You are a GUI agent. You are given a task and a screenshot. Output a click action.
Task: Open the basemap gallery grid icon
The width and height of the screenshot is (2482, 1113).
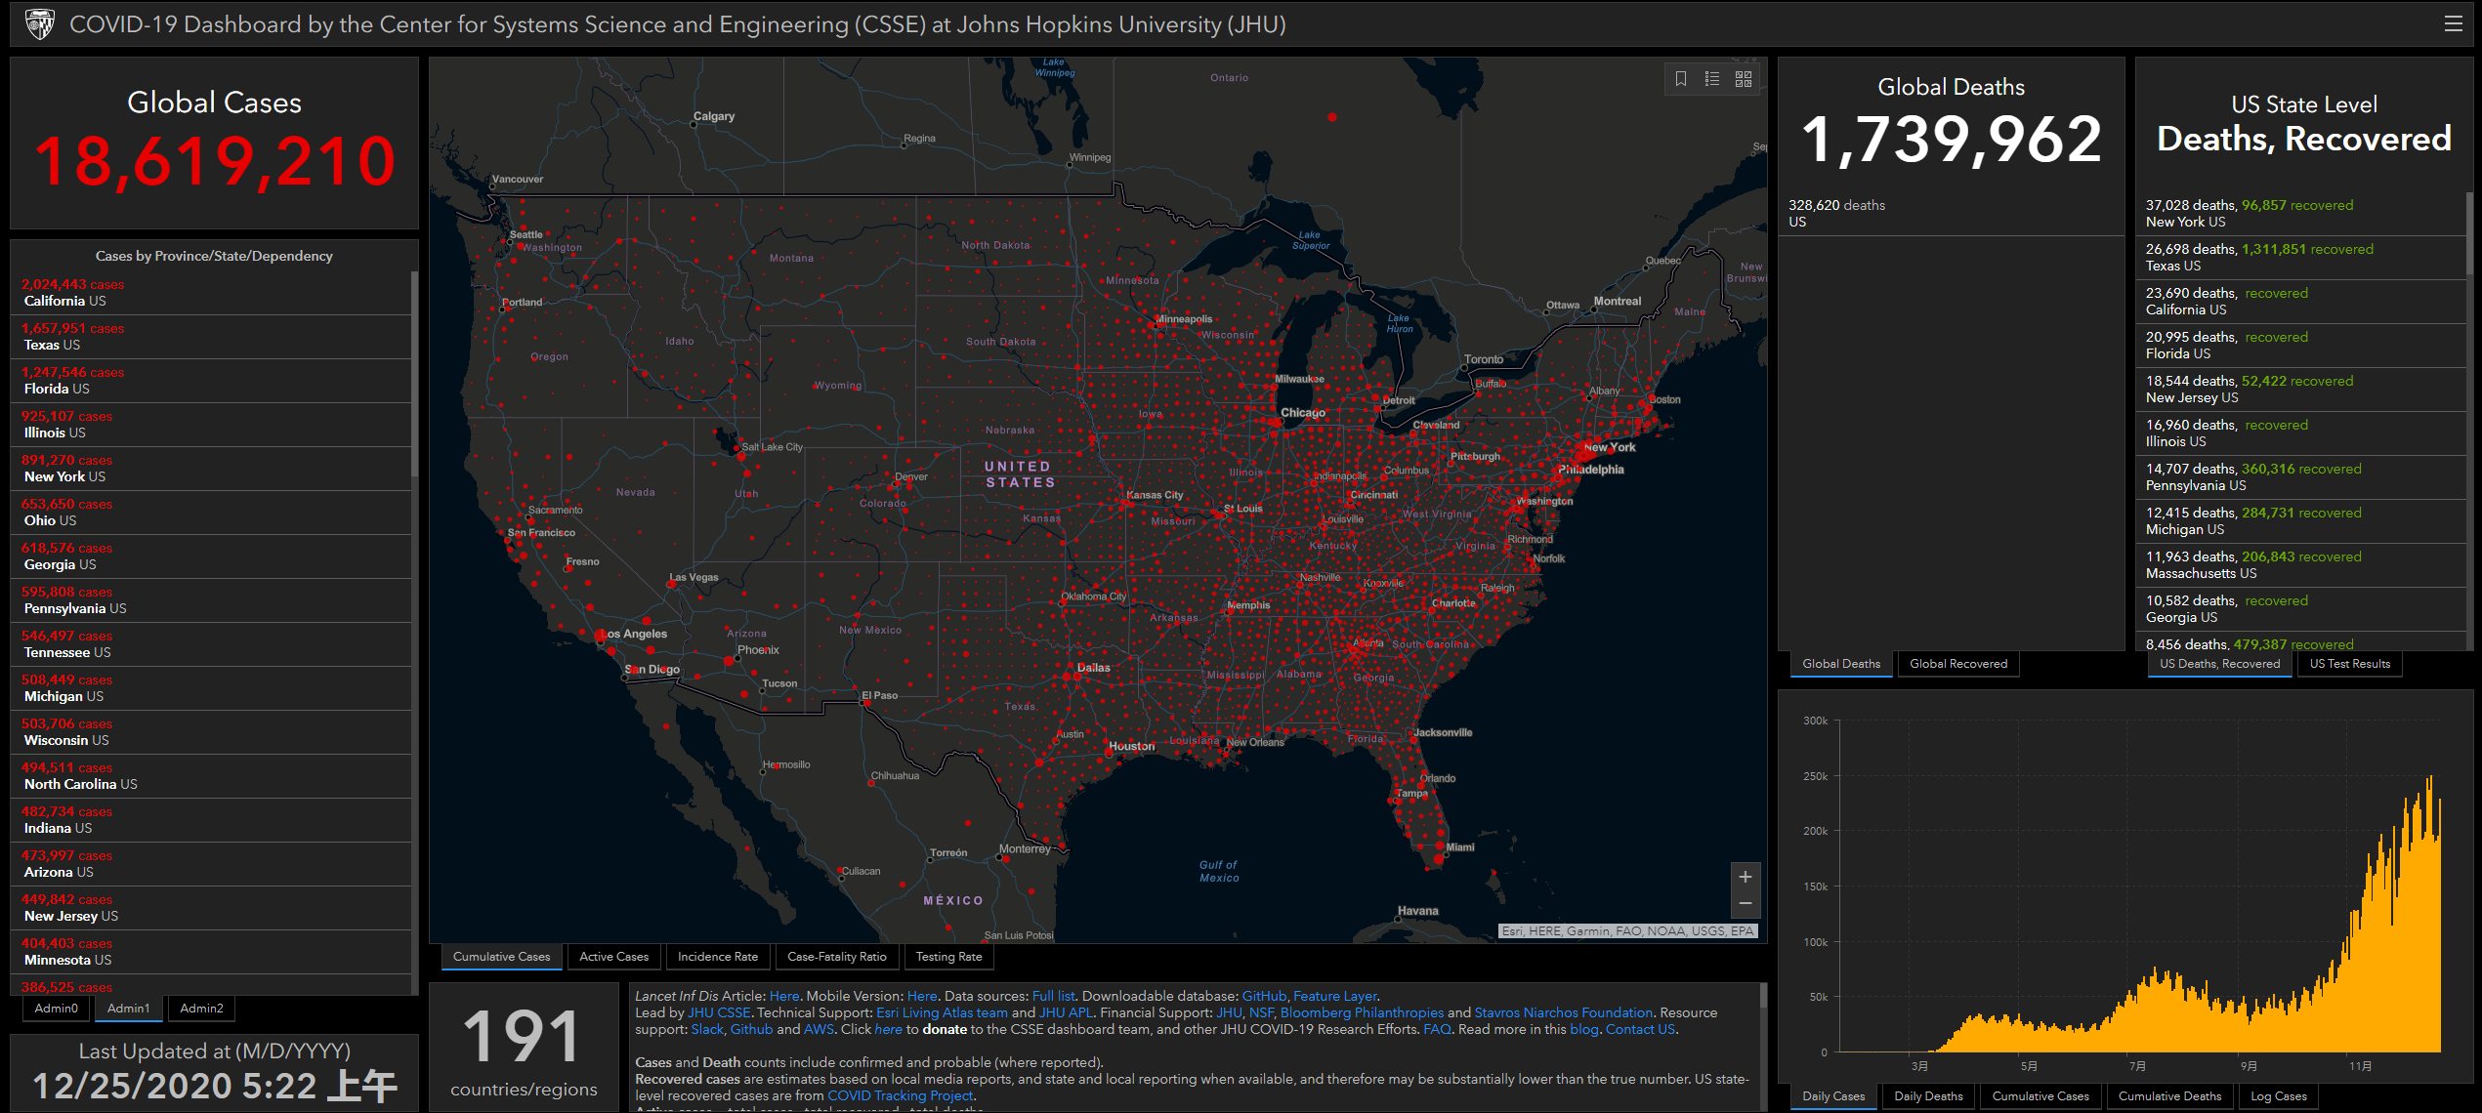coord(1744,79)
